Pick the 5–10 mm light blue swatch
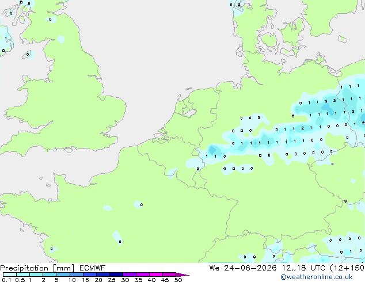 pyautogui.click(x=63, y=275)
